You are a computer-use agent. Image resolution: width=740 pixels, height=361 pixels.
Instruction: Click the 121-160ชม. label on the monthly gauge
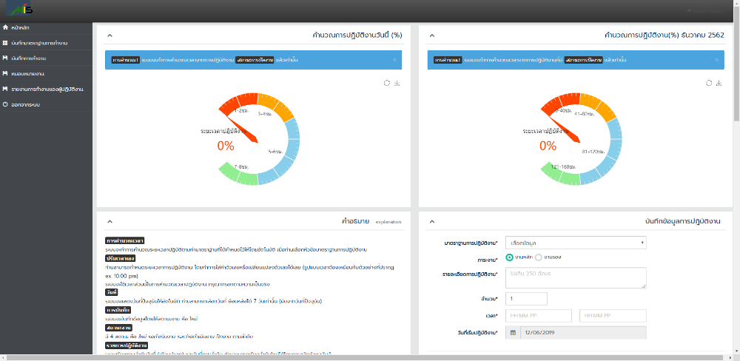click(563, 167)
